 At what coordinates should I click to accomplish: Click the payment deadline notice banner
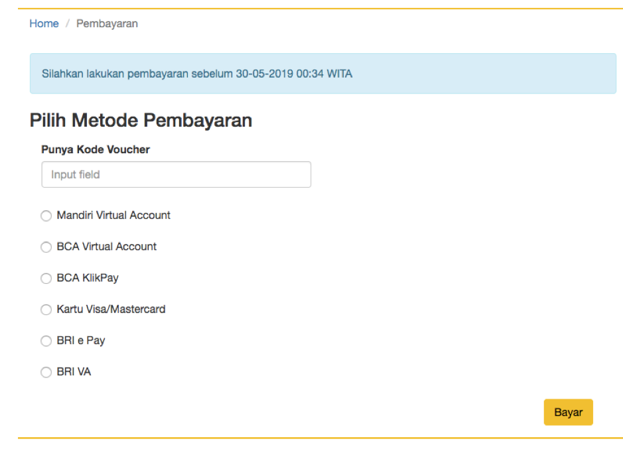click(322, 74)
